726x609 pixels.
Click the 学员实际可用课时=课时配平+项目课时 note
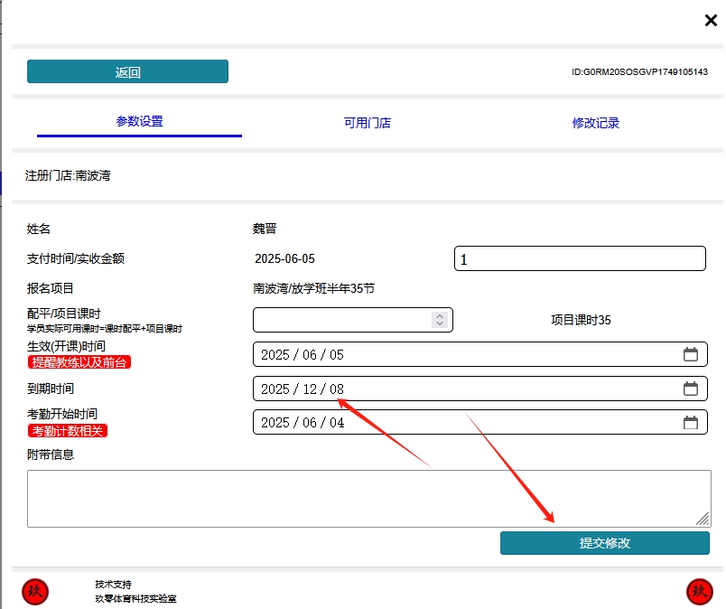pyautogui.click(x=105, y=329)
